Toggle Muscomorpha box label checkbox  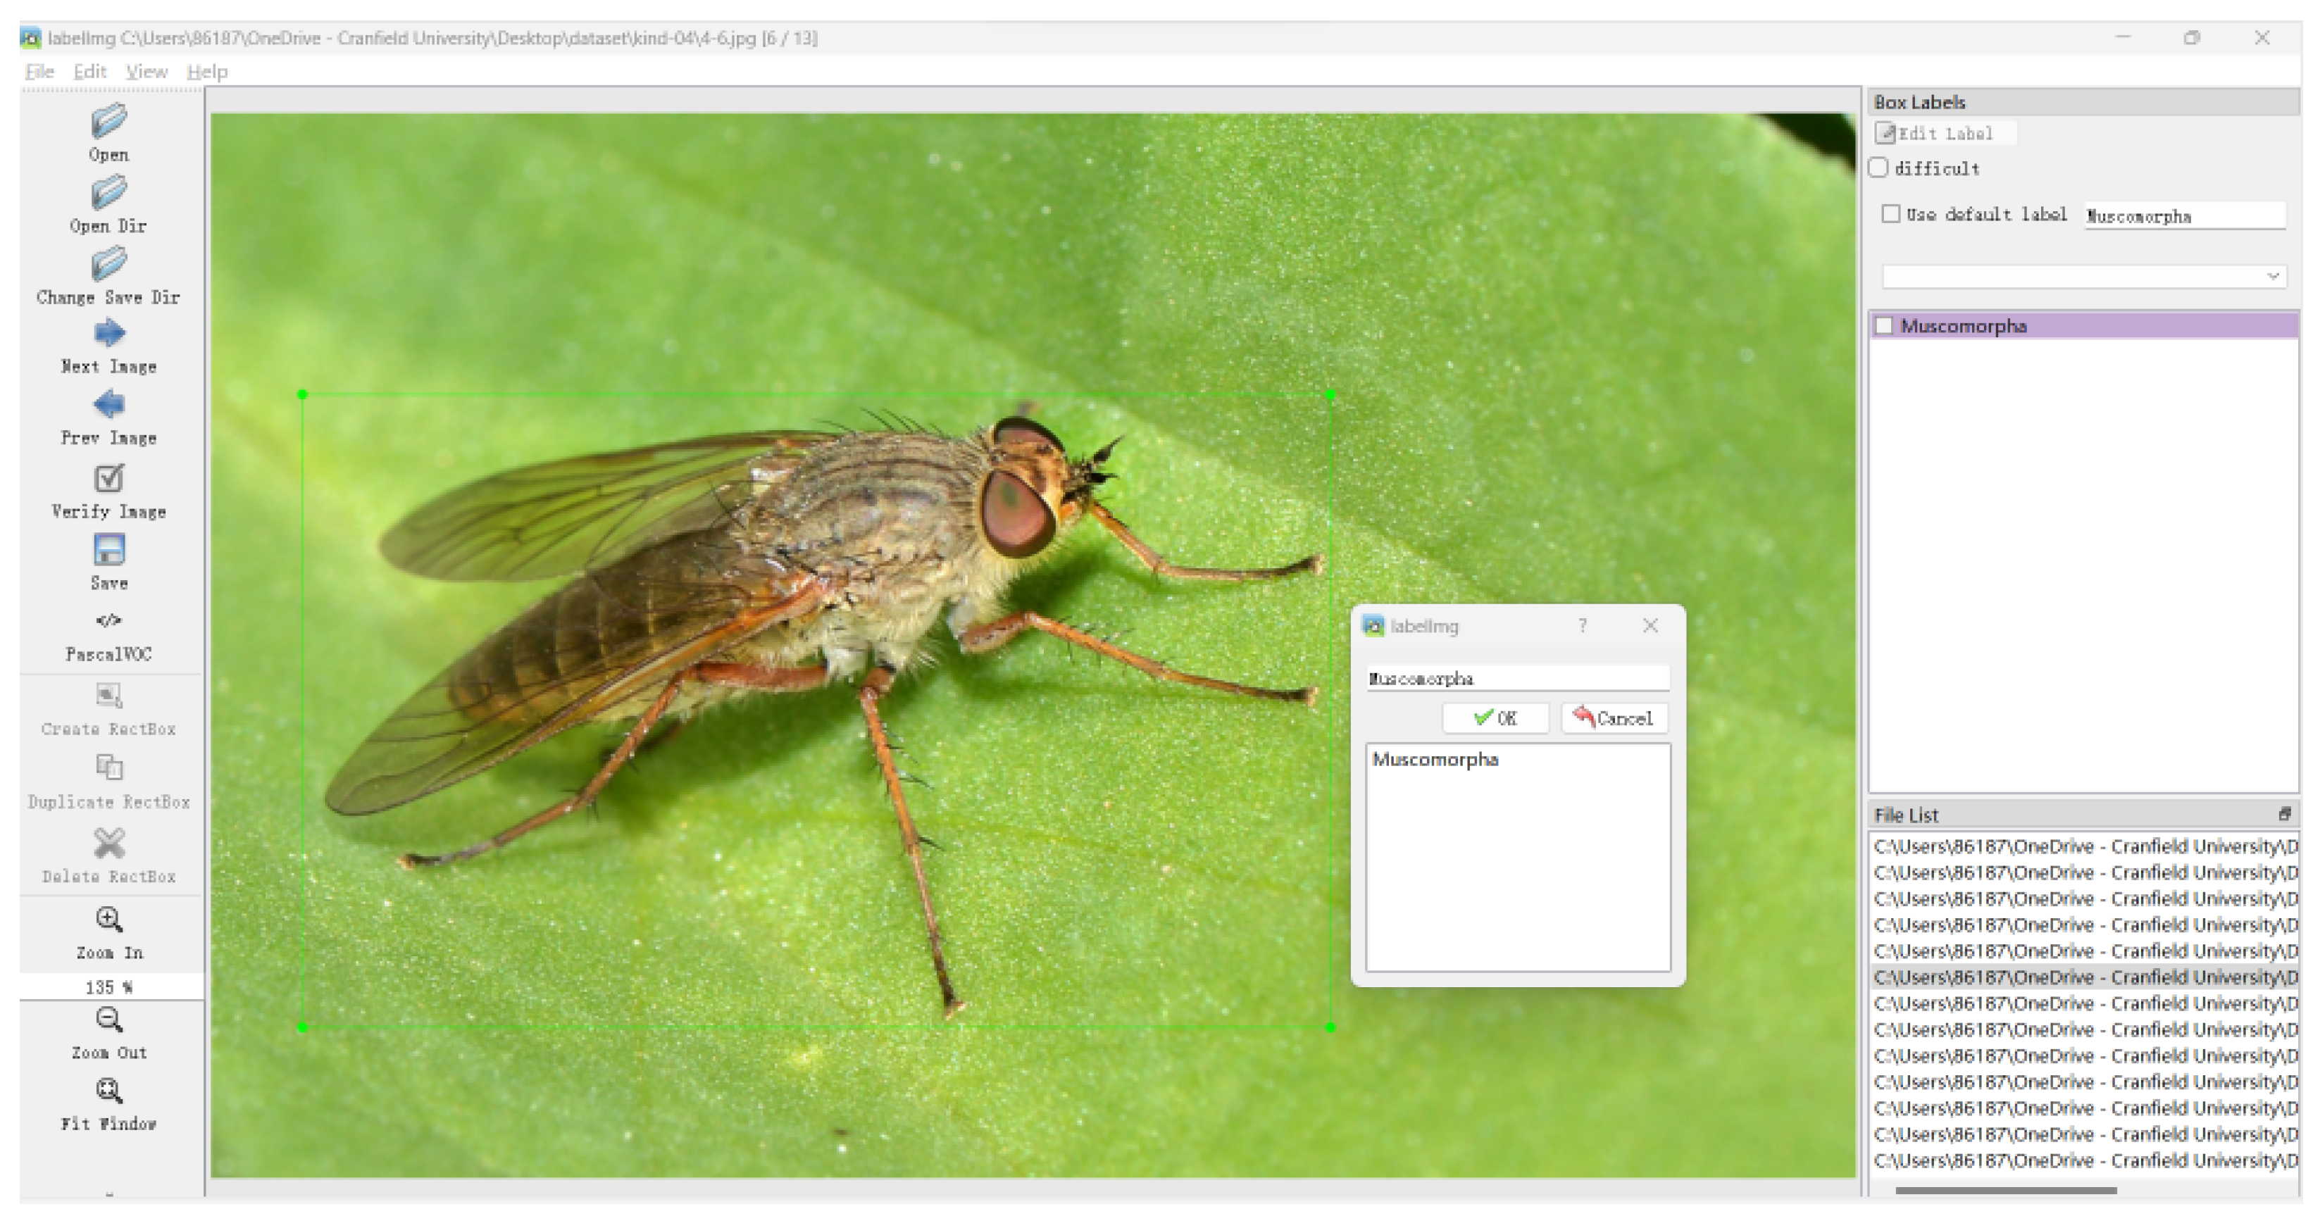point(1885,326)
